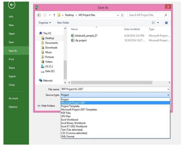Sort files by Date modified column

(x=132, y=29)
